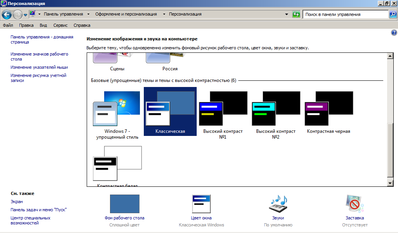Open the Справка menu

82,25
